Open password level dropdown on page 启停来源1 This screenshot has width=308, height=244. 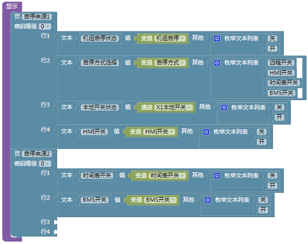[45, 26]
